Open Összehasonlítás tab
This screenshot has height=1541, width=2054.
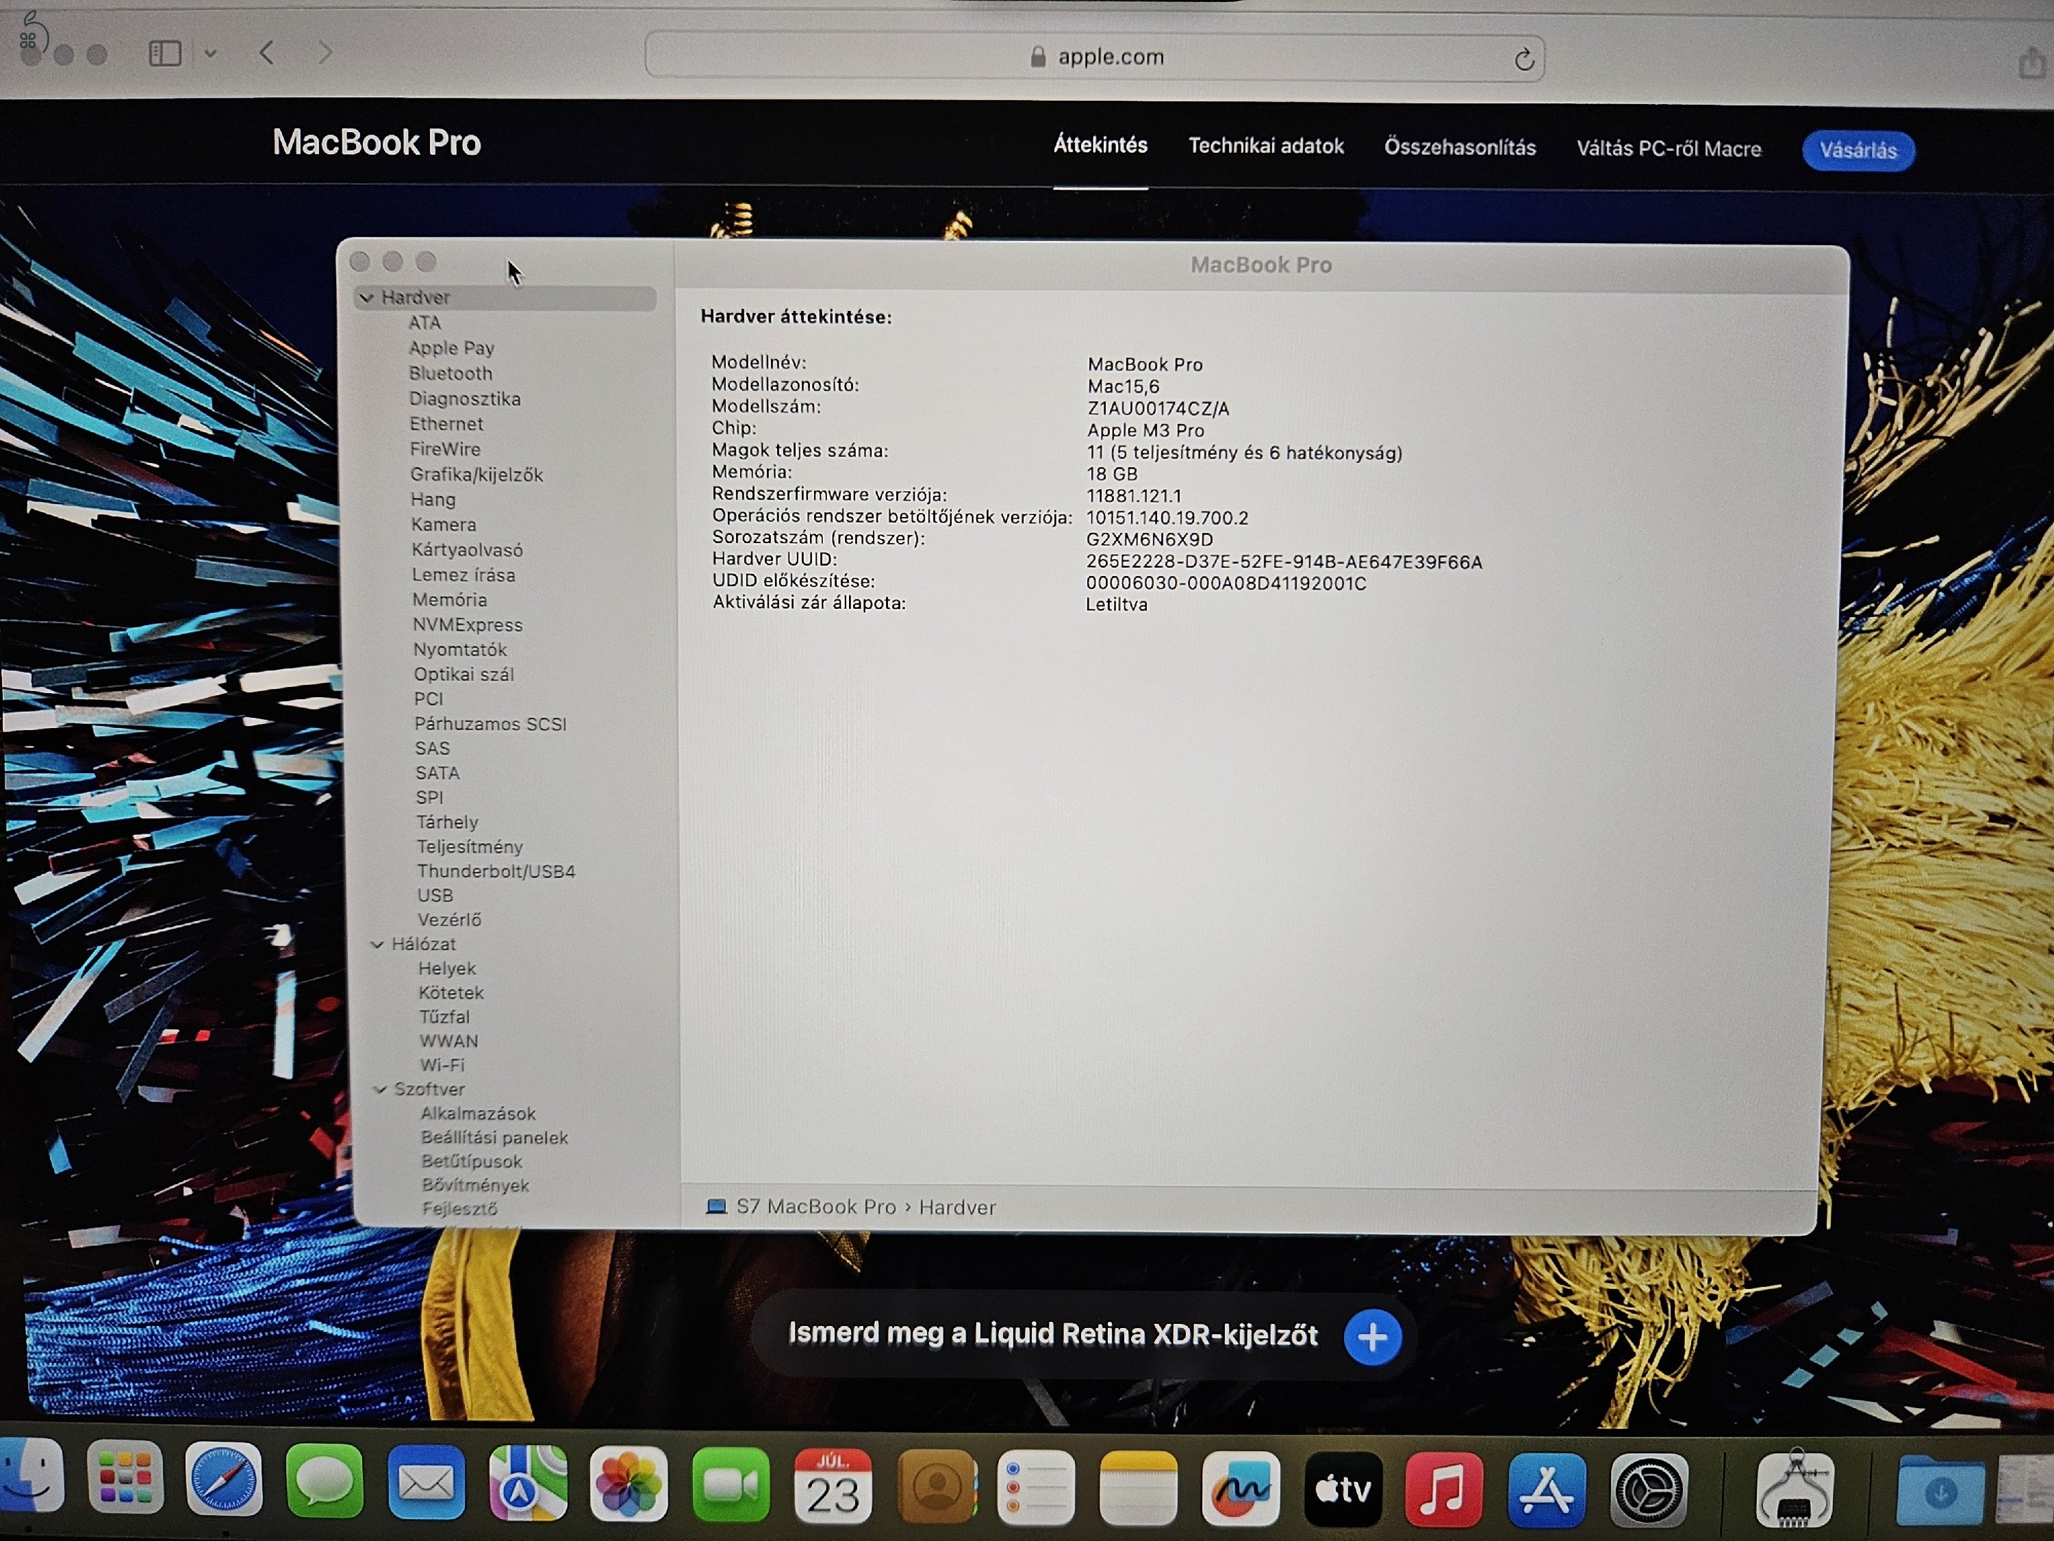point(1460,147)
